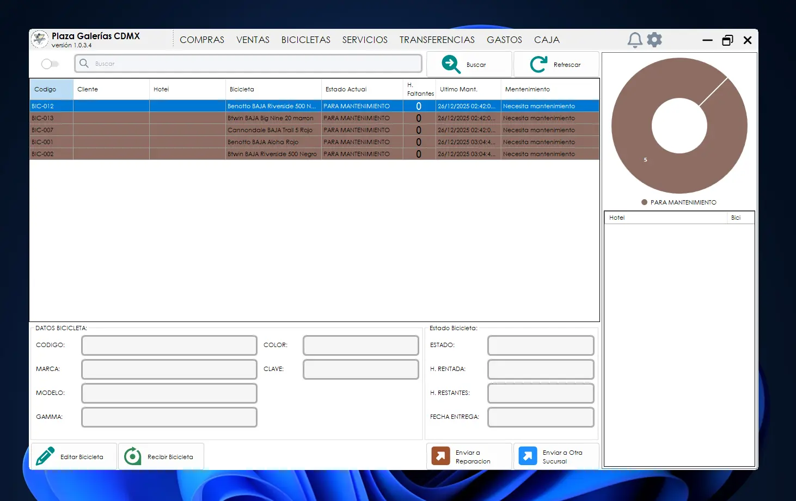Open the CAJA menu
796x501 pixels.
pos(547,40)
